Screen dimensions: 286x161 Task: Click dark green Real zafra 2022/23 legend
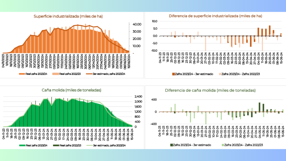(67, 145)
